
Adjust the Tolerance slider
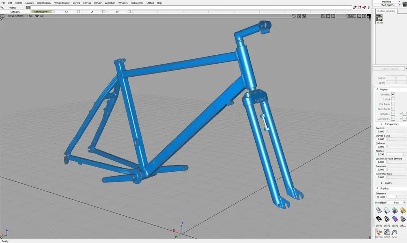[396, 197]
